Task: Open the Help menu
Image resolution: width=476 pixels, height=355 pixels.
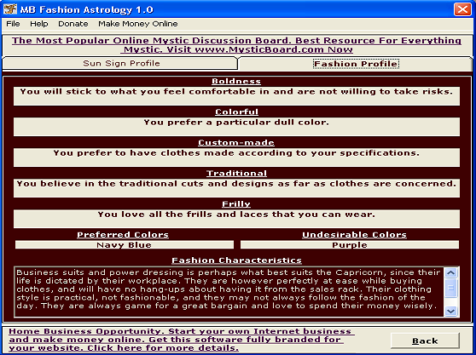Action: click(39, 24)
